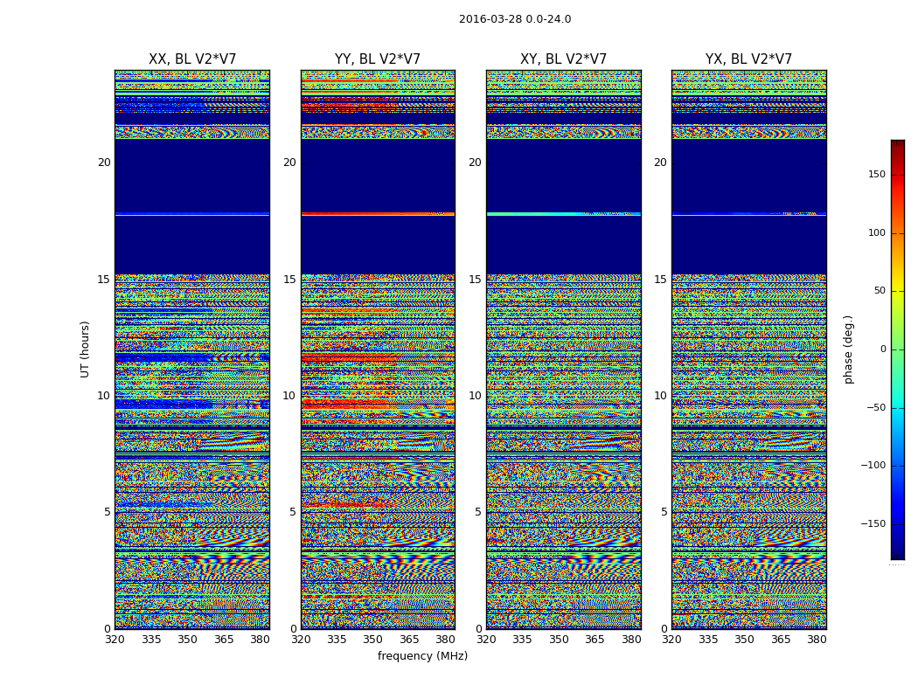Click the 350 frequency tick under YY panel
Viewport: 918px width, 699px height.
(x=373, y=640)
